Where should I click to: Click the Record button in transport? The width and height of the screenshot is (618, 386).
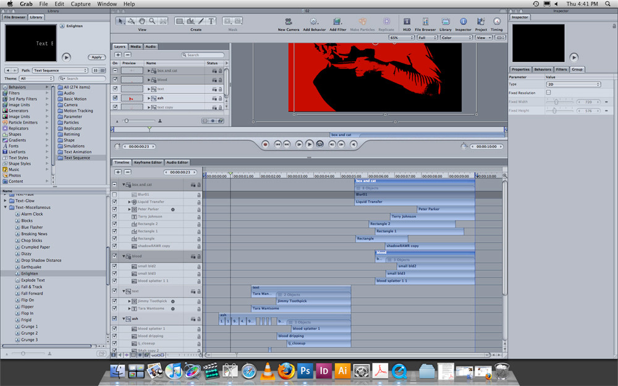click(265, 145)
